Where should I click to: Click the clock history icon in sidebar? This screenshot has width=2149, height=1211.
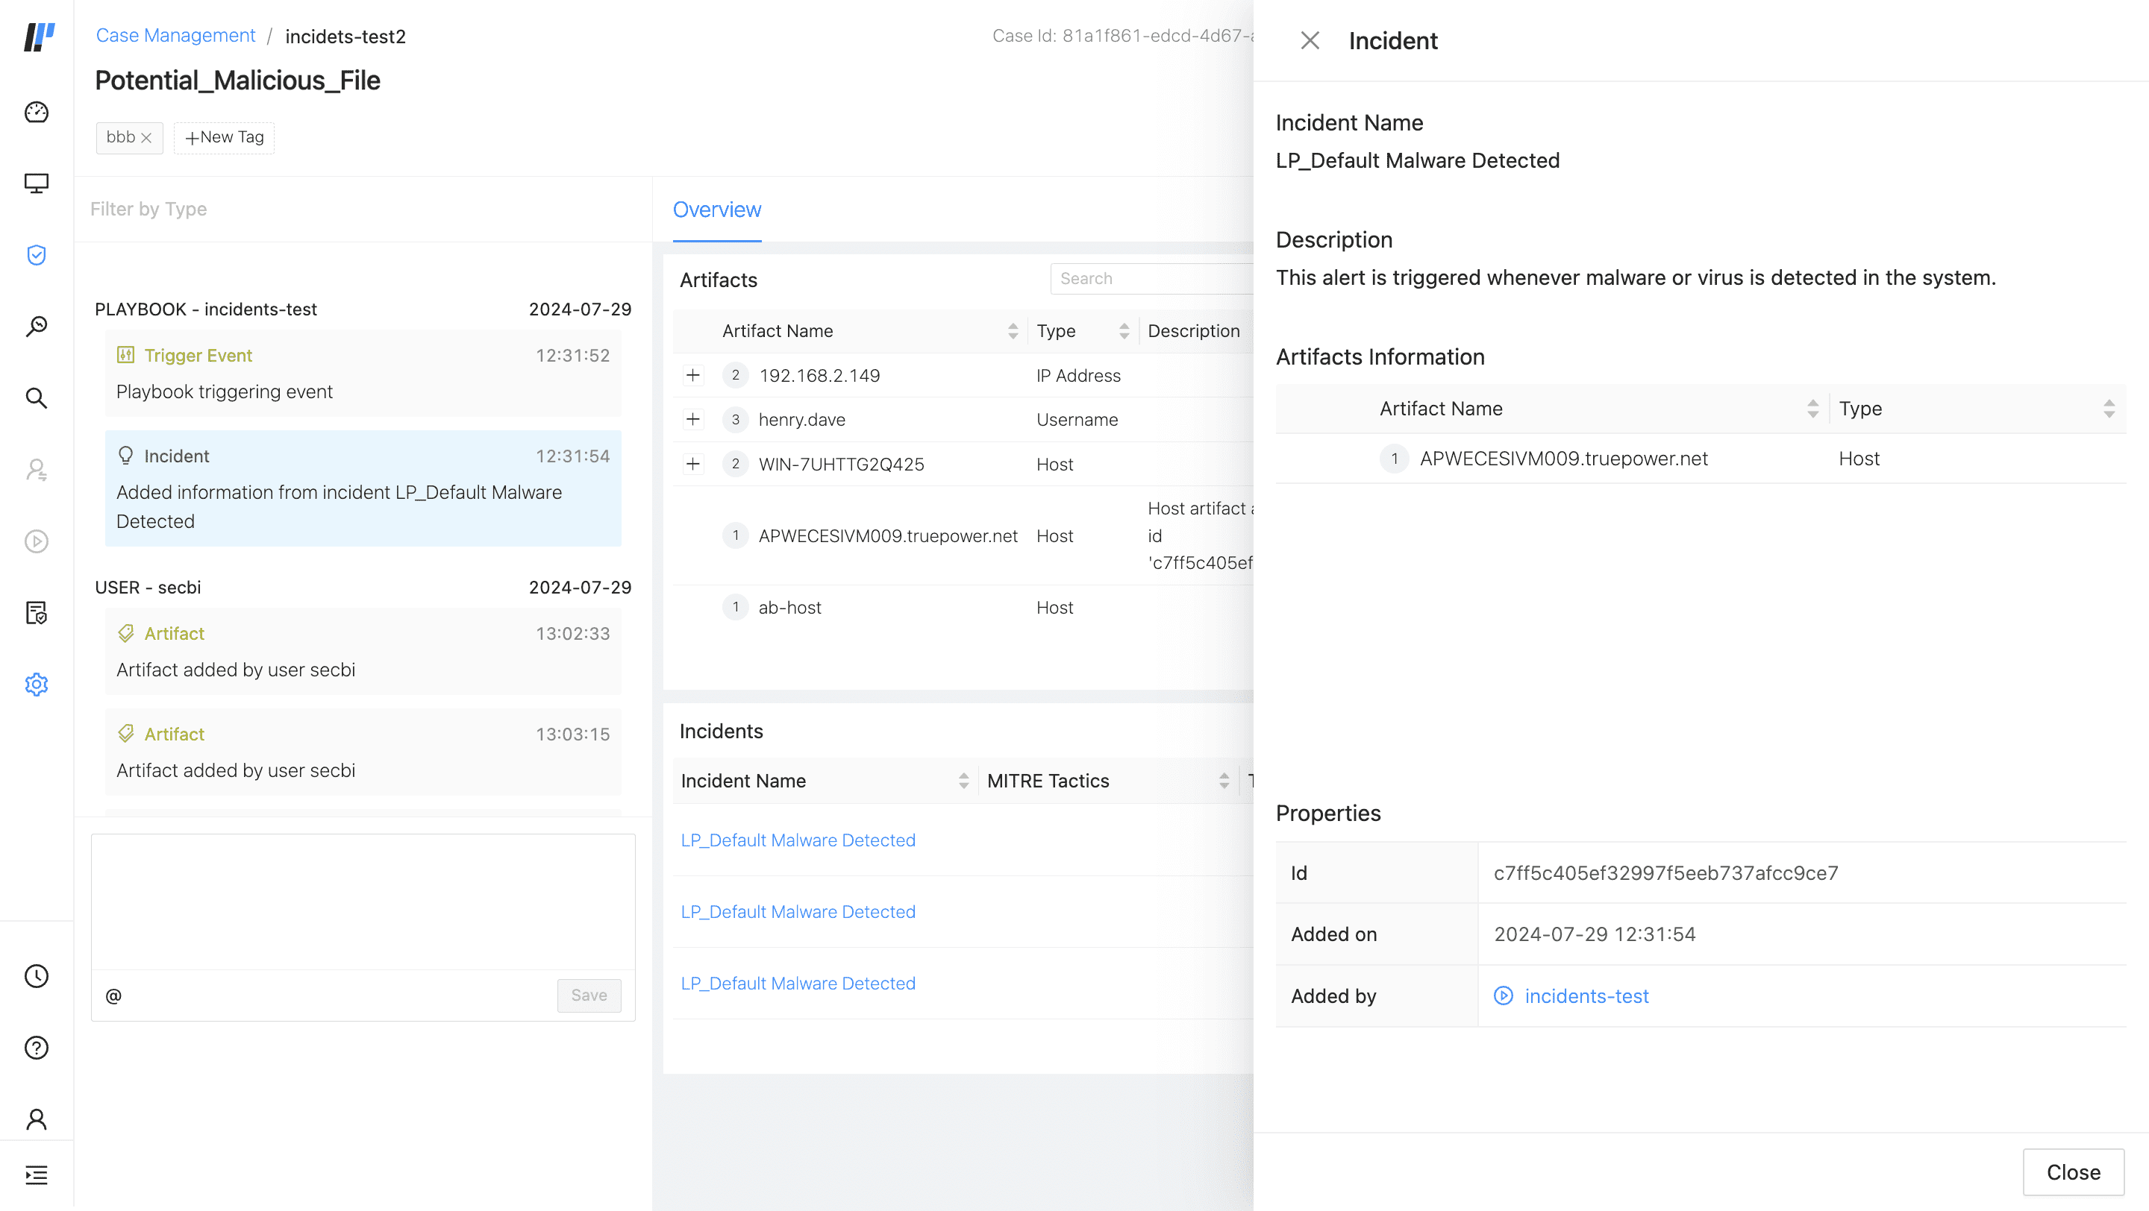click(36, 976)
